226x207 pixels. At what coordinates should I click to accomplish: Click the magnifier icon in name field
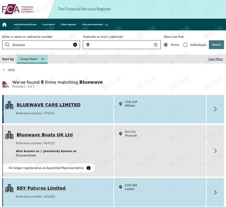(7, 45)
